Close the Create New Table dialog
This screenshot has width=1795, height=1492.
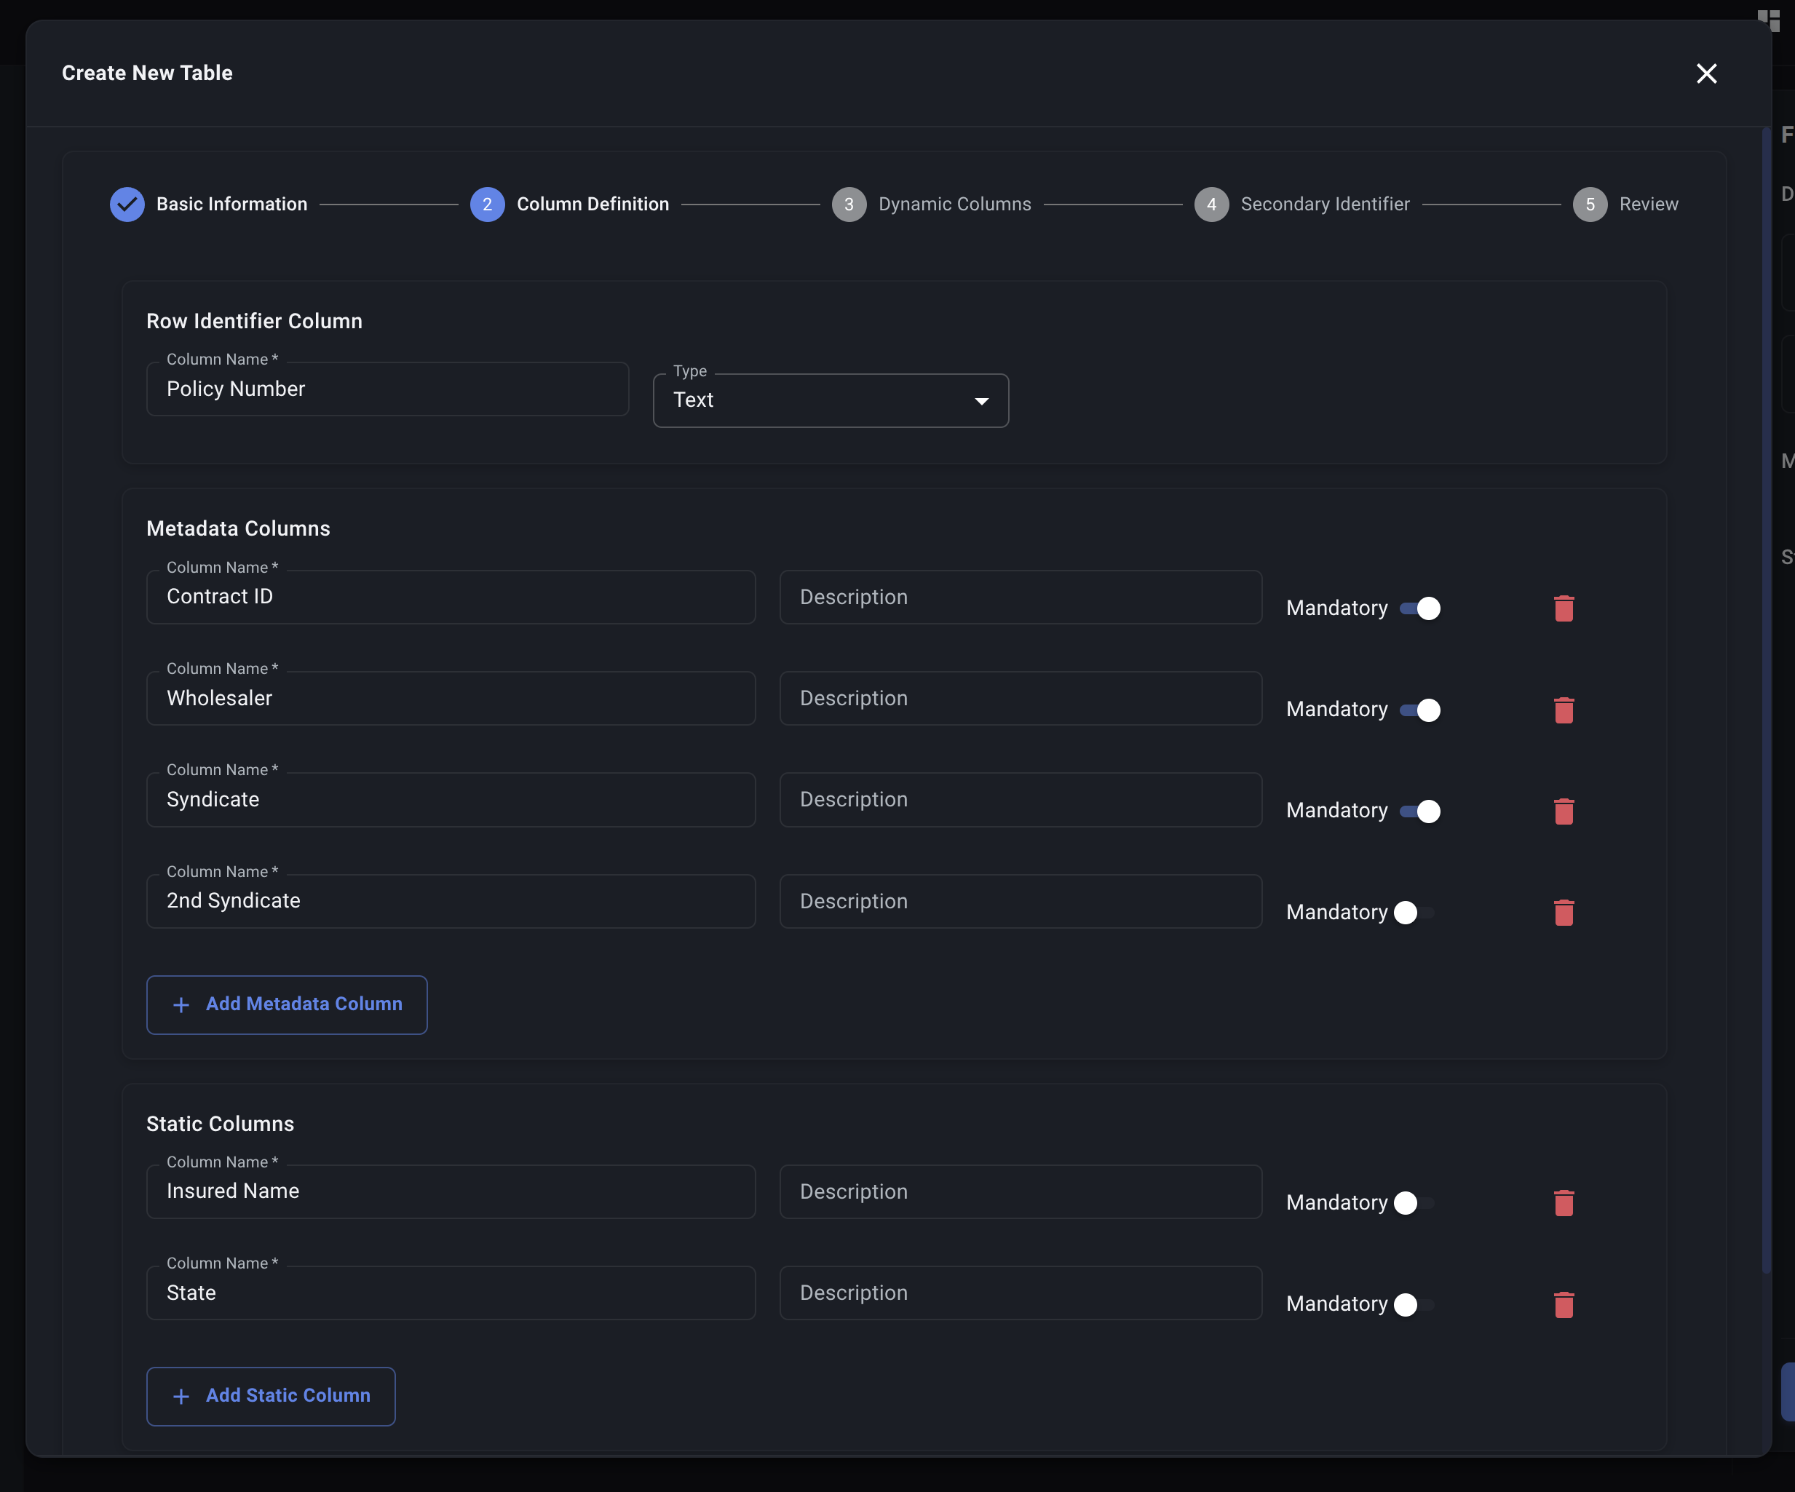[1706, 74]
